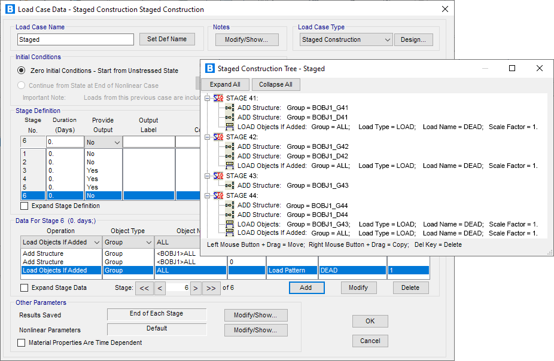Enable Expand Stage Definition checkbox
Image resolution: width=554 pixels, height=361 pixels.
pyautogui.click(x=24, y=206)
